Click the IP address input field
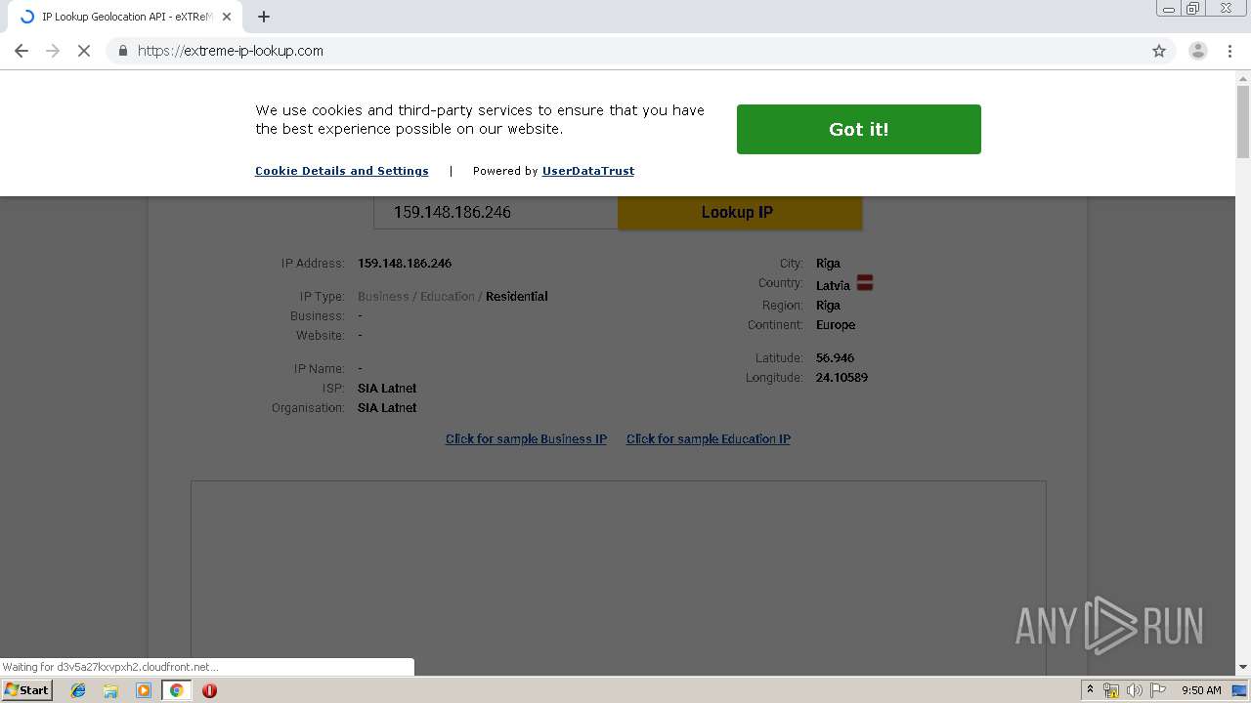Viewport: 1251px width, 703px height. click(496, 212)
